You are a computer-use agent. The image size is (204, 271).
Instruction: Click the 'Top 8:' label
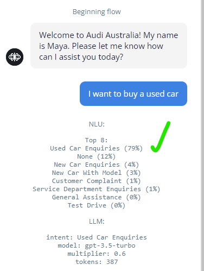pyautogui.click(x=97, y=140)
